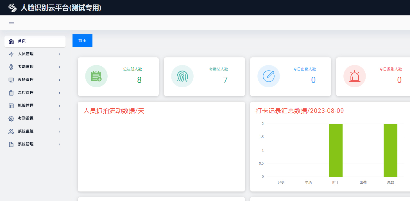
Task: Click the gear icon beside 考勤设置
Action: [11, 118]
